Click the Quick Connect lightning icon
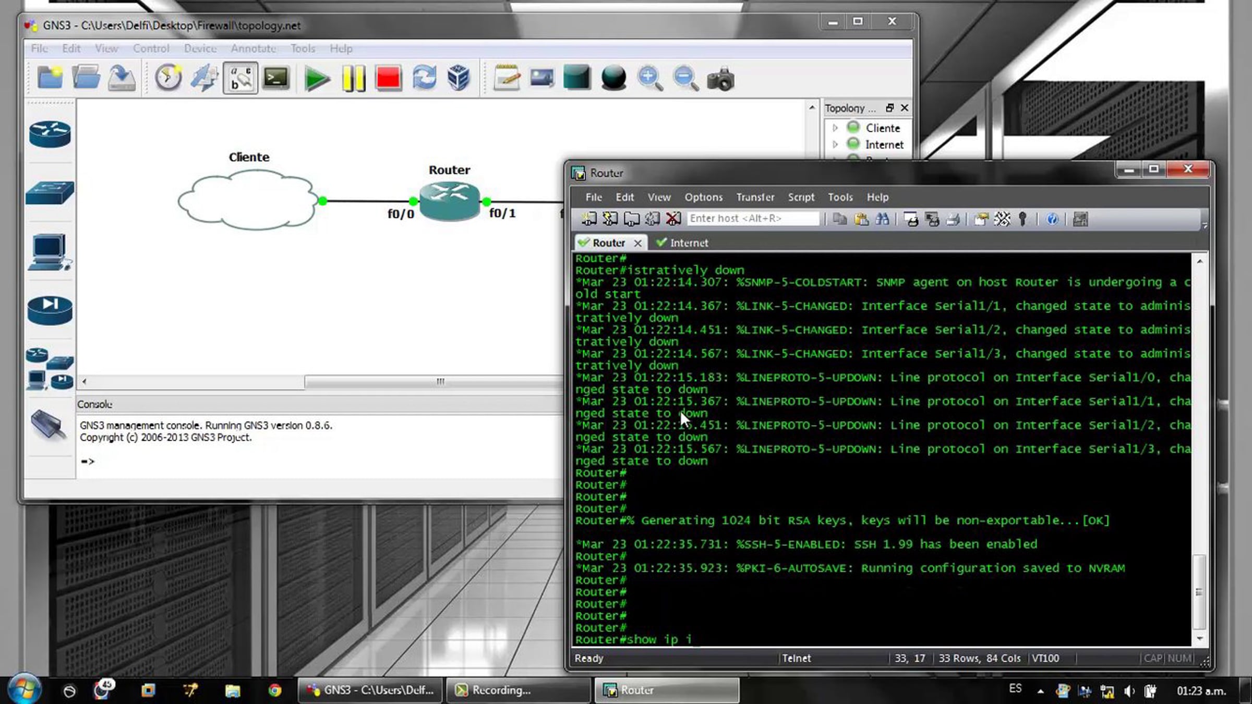1252x704 pixels. pyautogui.click(x=610, y=219)
